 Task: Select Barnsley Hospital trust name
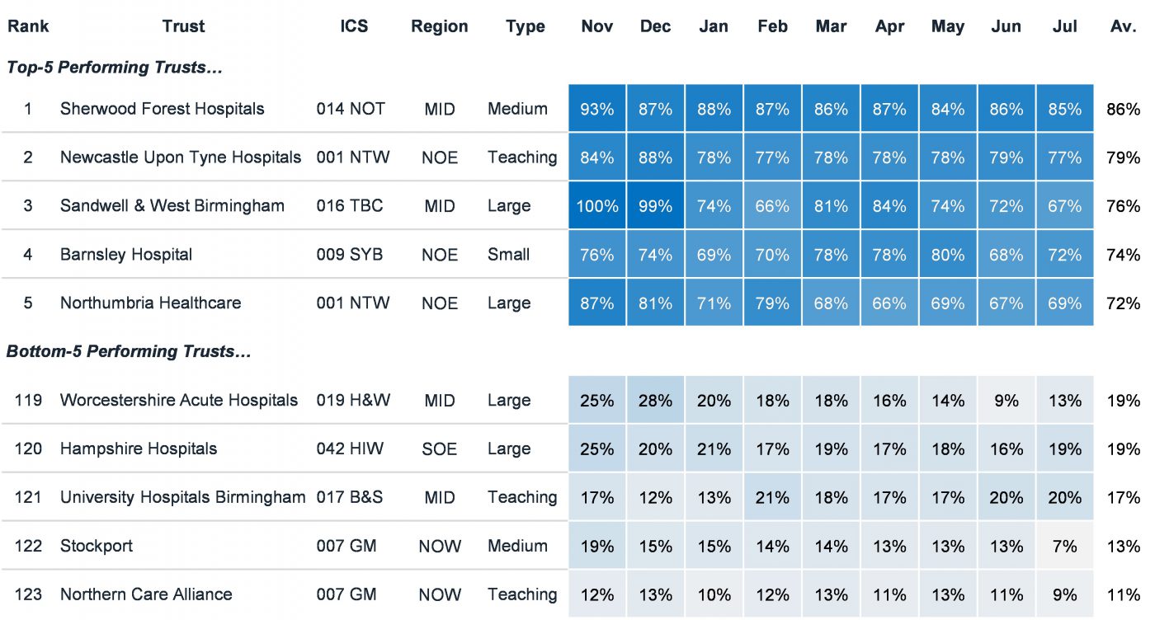click(126, 255)
